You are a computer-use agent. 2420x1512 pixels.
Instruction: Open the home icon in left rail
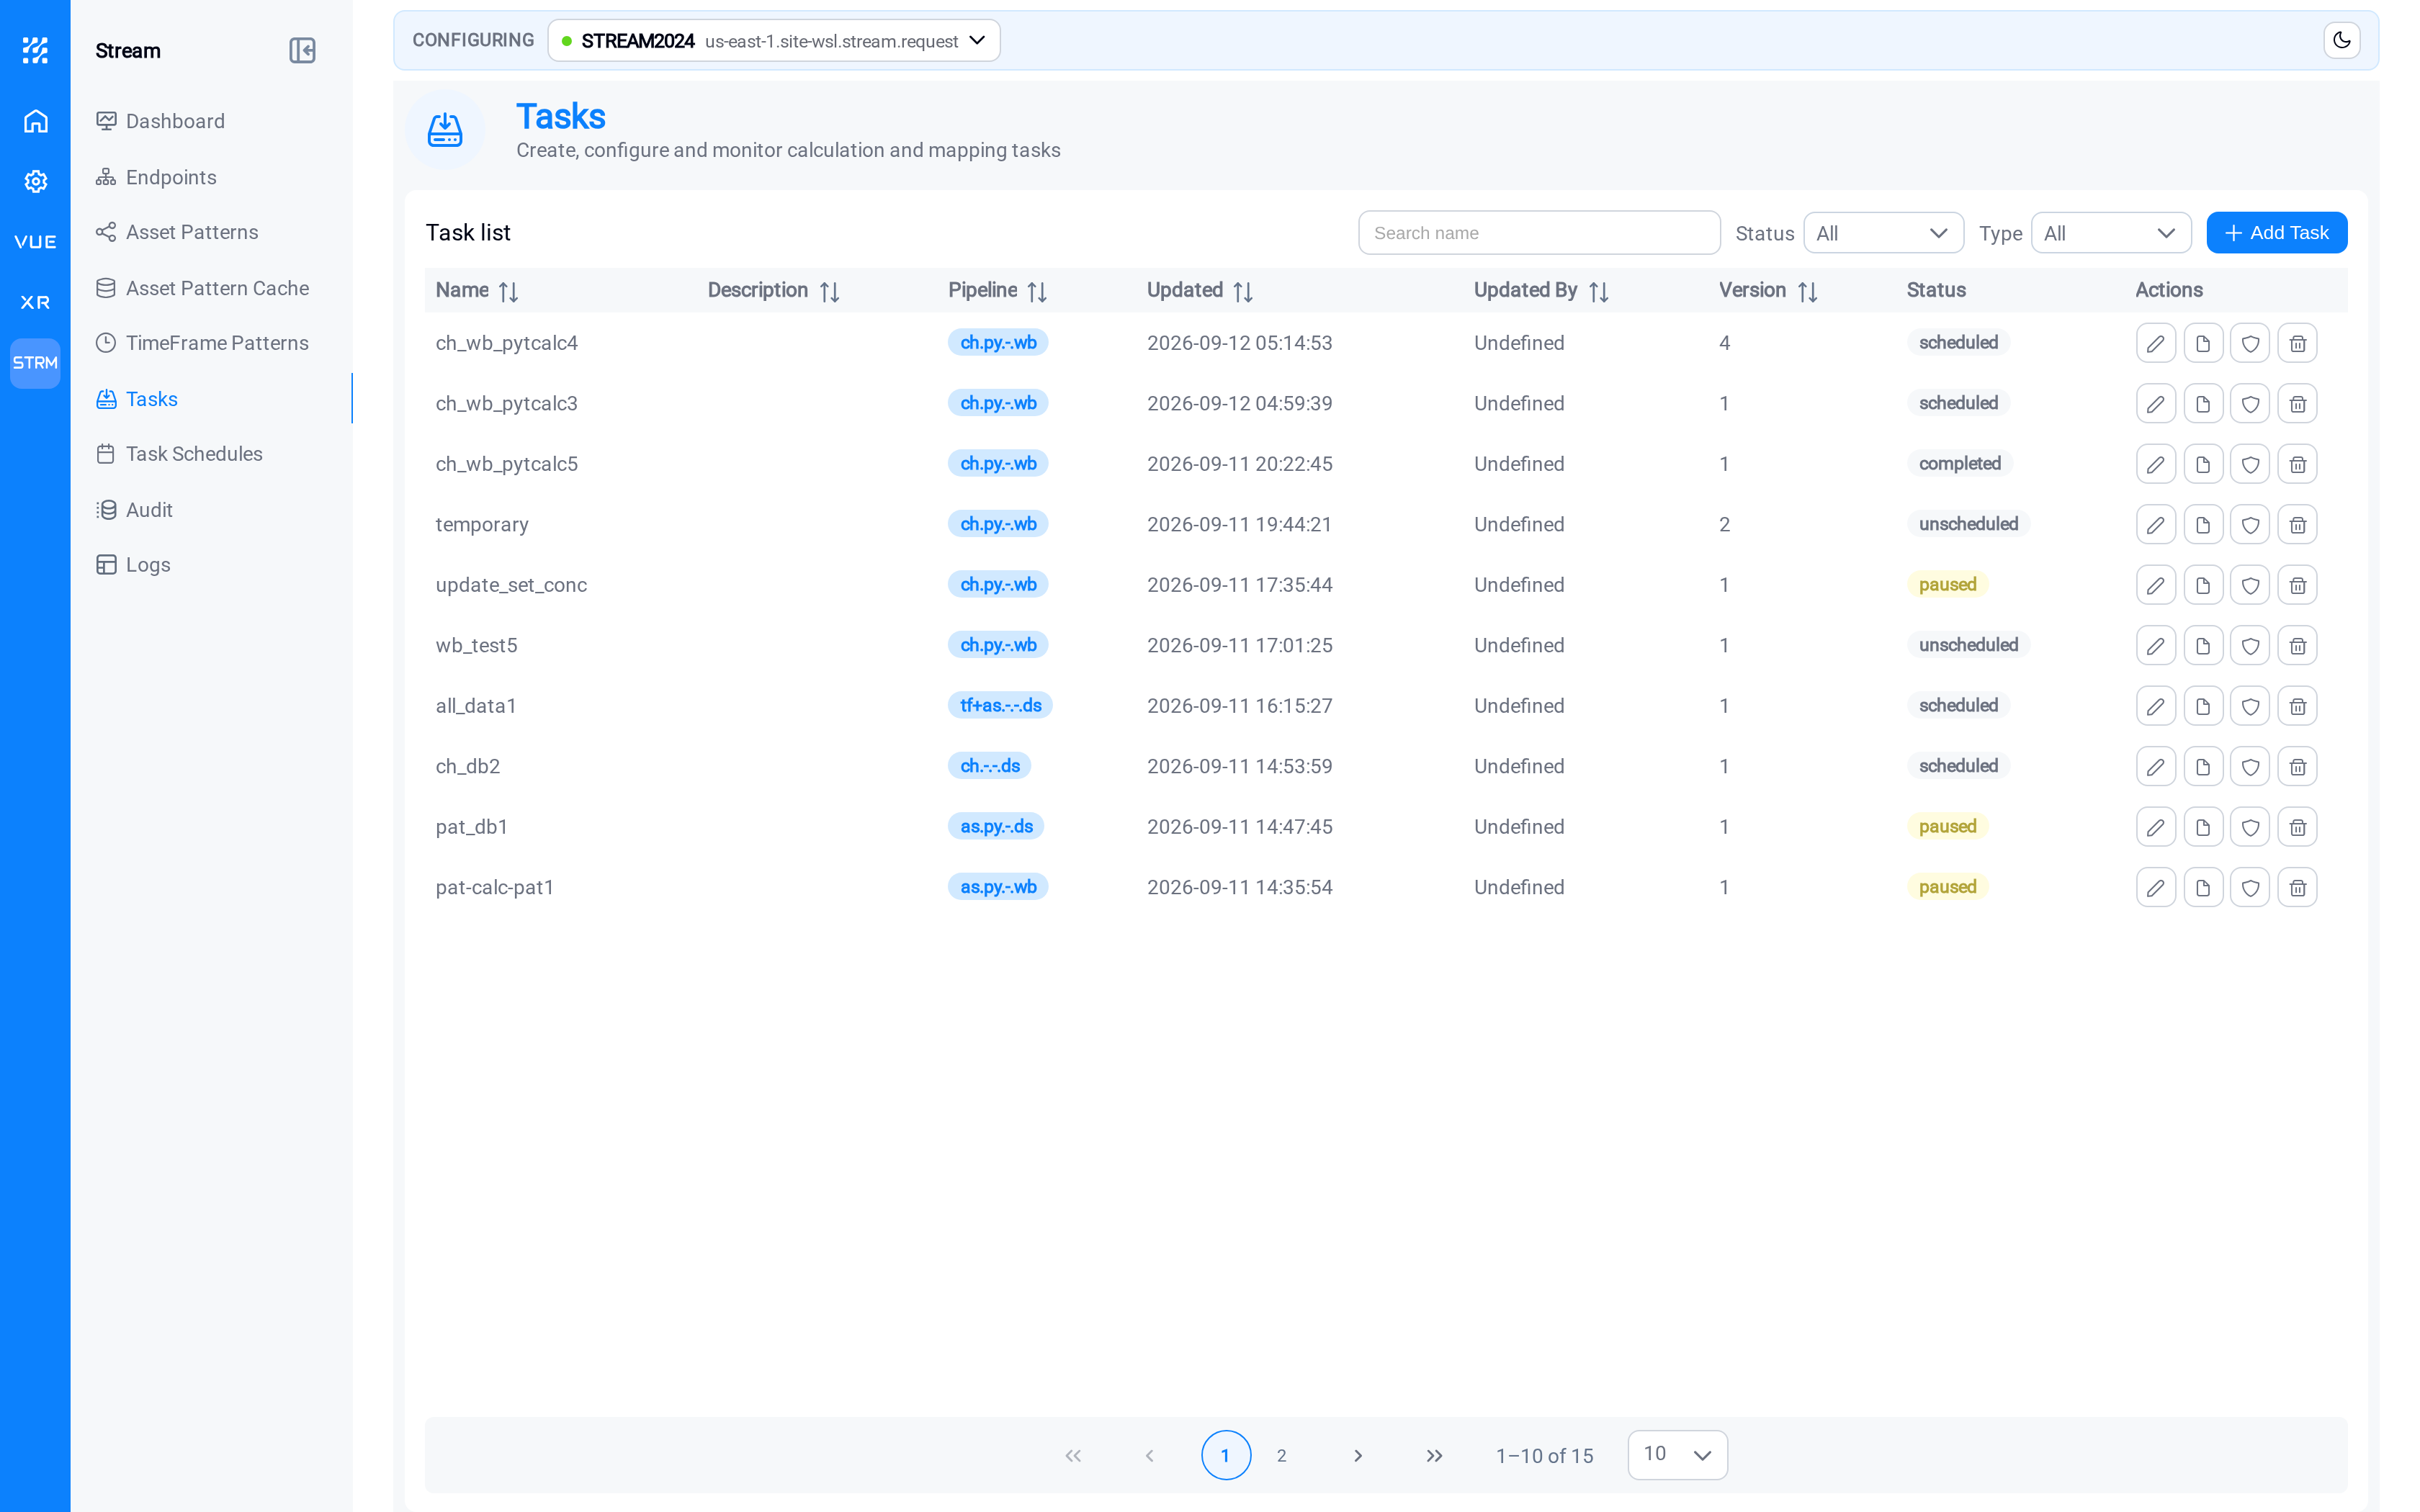[x=35, y=121]
